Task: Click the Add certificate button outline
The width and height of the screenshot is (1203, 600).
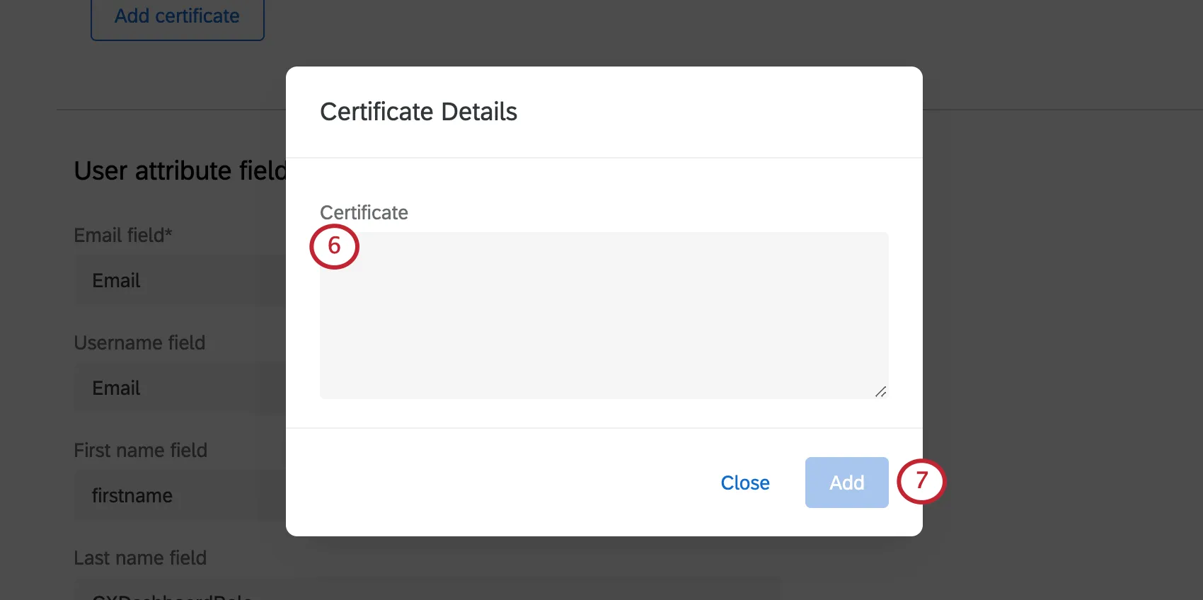Action: point(177,16)
